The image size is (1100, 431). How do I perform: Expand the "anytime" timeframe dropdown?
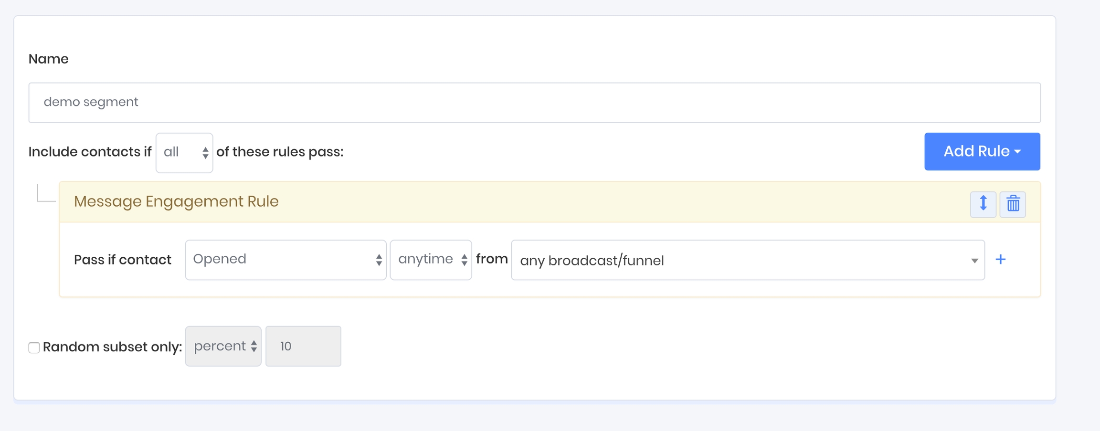tap(431, 260)
